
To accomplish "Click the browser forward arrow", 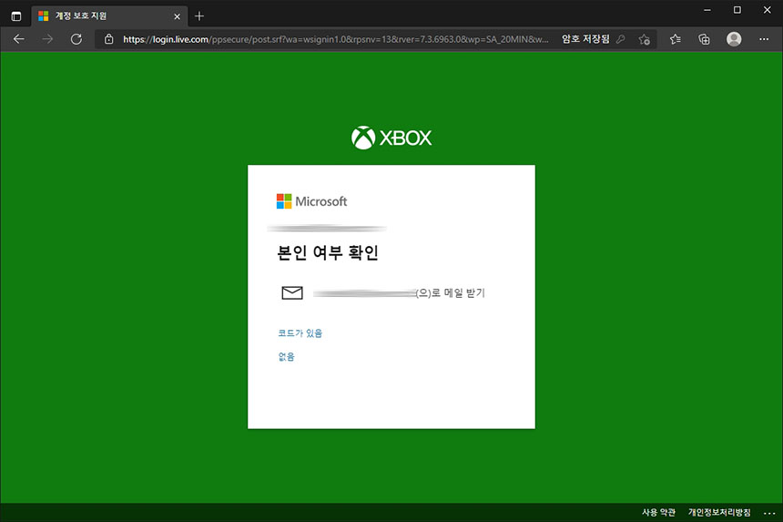I will (47, 39).
